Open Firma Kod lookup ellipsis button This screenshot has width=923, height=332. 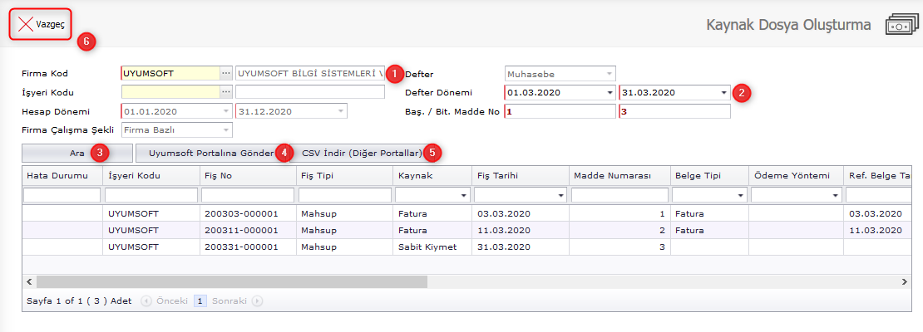click(x=225, y=73)
